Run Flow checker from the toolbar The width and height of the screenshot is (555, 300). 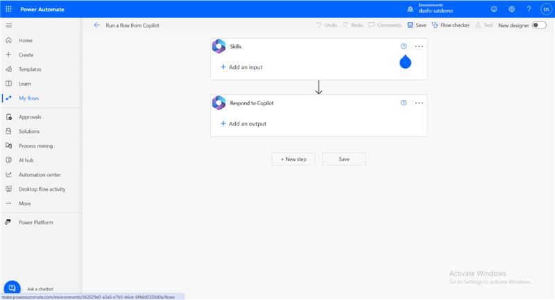coord(450,25)
